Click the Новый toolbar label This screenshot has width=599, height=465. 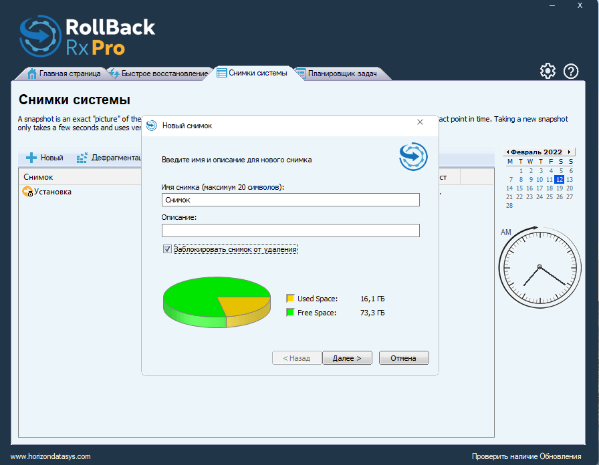click(52, 158)
